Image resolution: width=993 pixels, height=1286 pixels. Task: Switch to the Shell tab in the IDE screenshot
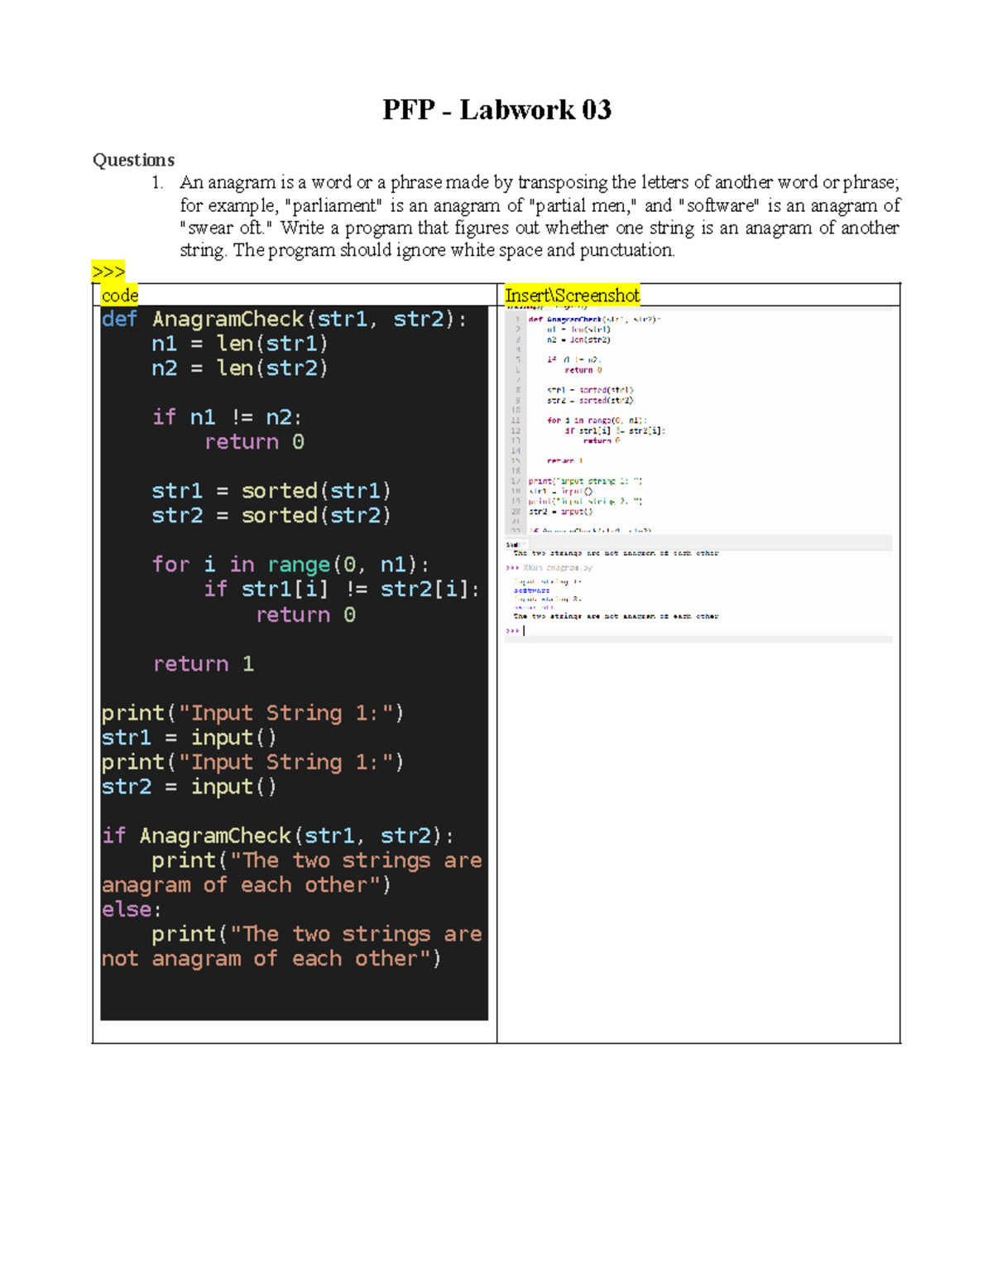click(x=511, y=545)
